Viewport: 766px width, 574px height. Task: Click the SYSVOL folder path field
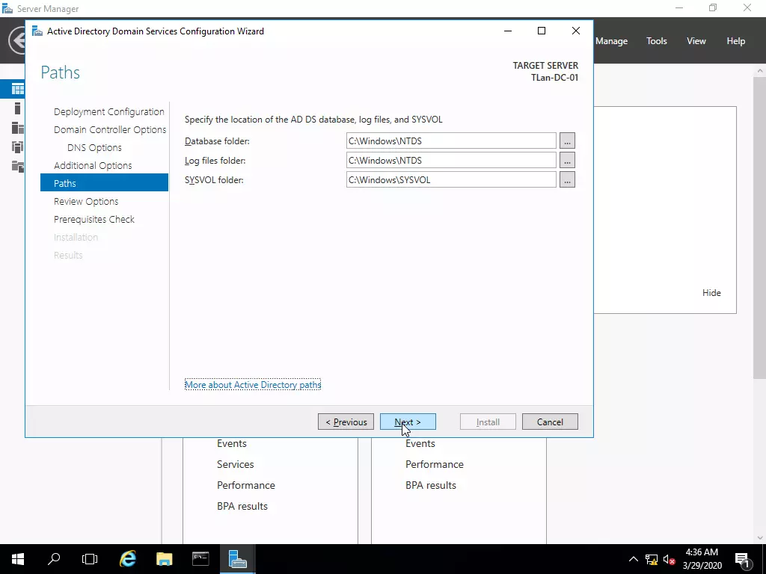pos(451,180)
